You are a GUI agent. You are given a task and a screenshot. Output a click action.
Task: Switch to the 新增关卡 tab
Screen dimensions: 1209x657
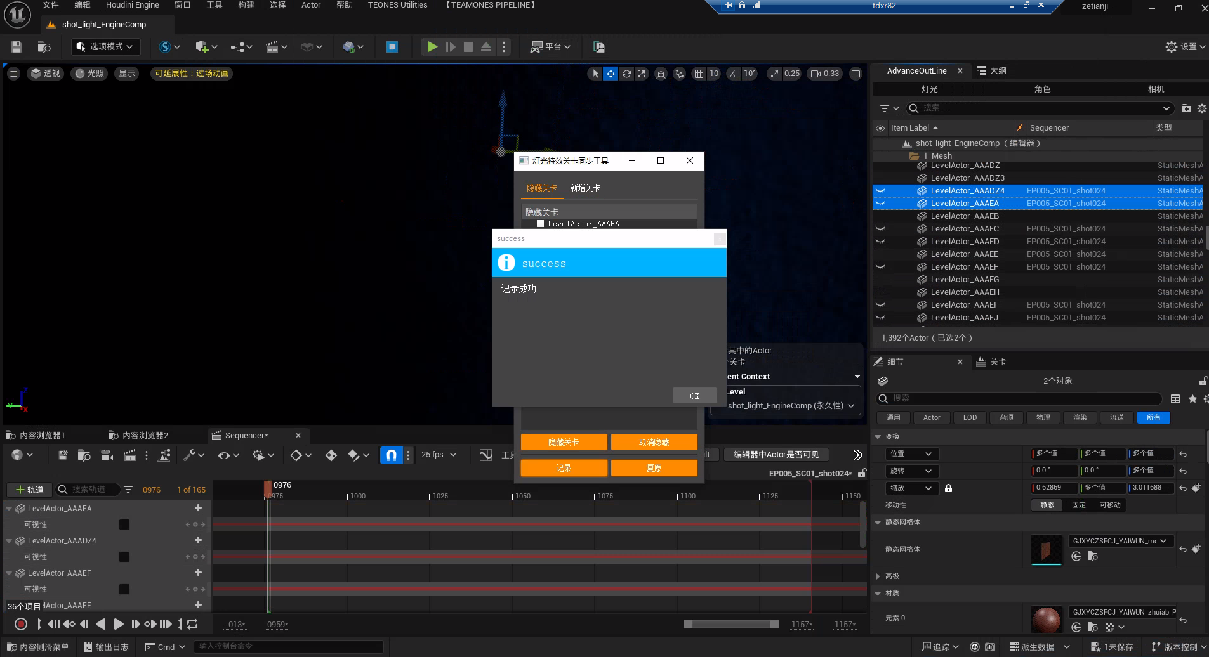tap(585, 188)
